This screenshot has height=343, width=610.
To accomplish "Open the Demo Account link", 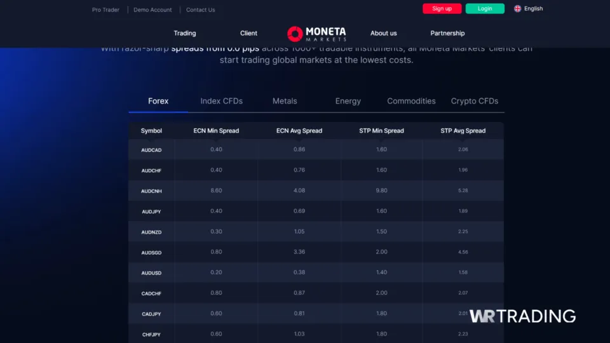I will pos(152,10).
